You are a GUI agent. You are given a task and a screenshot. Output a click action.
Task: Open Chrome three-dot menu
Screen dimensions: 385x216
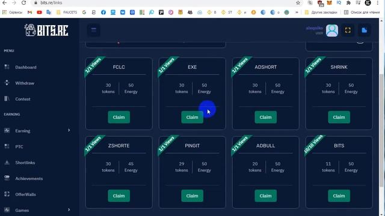377,2
